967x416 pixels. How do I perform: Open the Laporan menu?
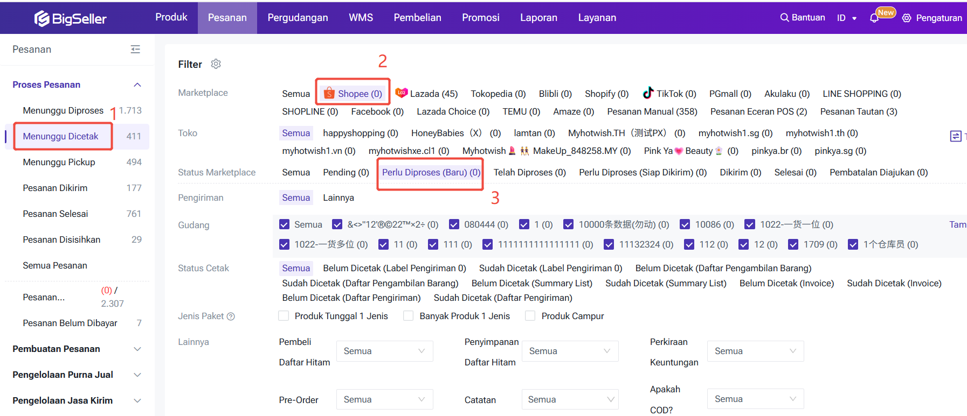(x=538, y=18)
